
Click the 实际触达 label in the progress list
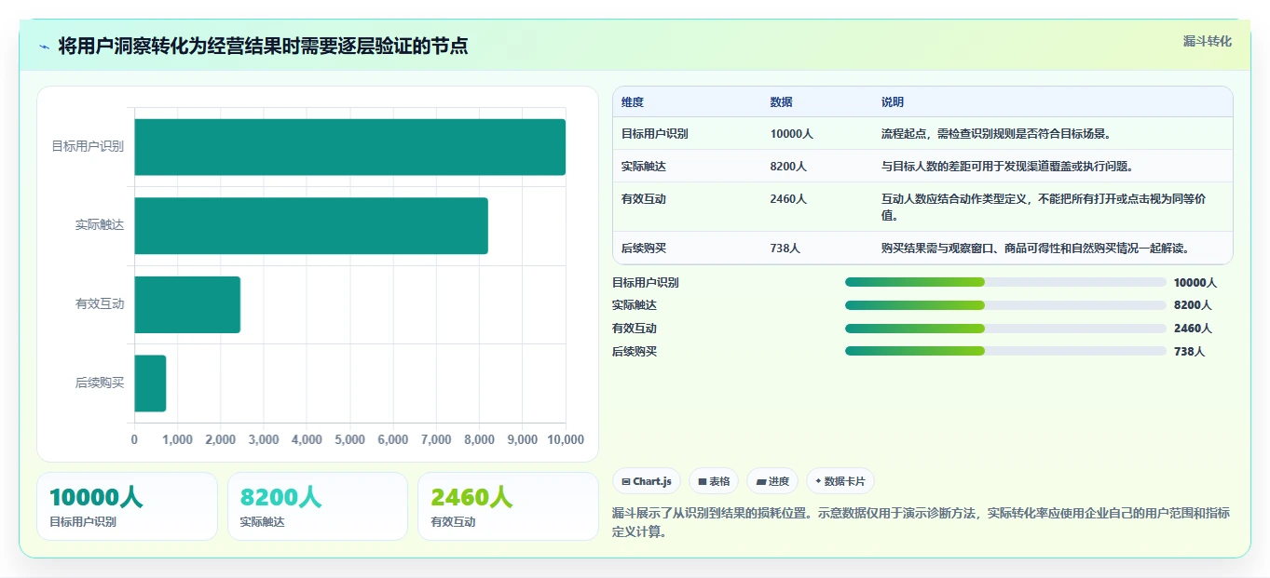coord(635,305)
